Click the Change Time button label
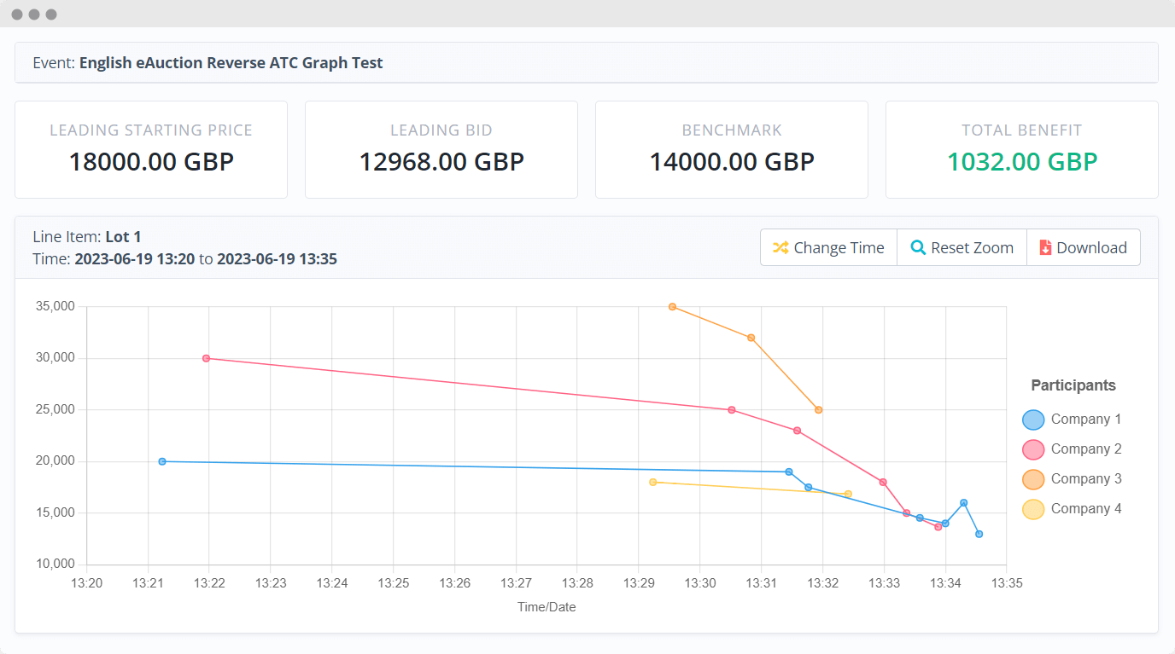This screenshot has width=1175, height=654. click(x=839, y=248)
